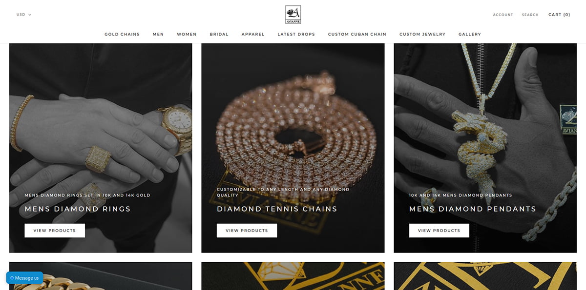Open Custom Cuban Chain page
This screenshot has width=586, height=290.
tap(357, 34)
